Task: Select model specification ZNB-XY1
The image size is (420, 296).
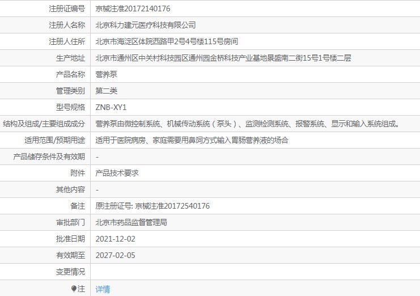Action: [x=111, y=107]
